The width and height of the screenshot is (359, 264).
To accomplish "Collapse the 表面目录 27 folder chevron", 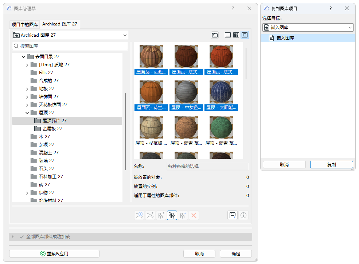I will (x=23, y=57).
